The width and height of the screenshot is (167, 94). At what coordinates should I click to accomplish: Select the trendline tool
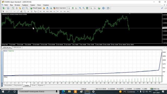(x=18, y=11)
